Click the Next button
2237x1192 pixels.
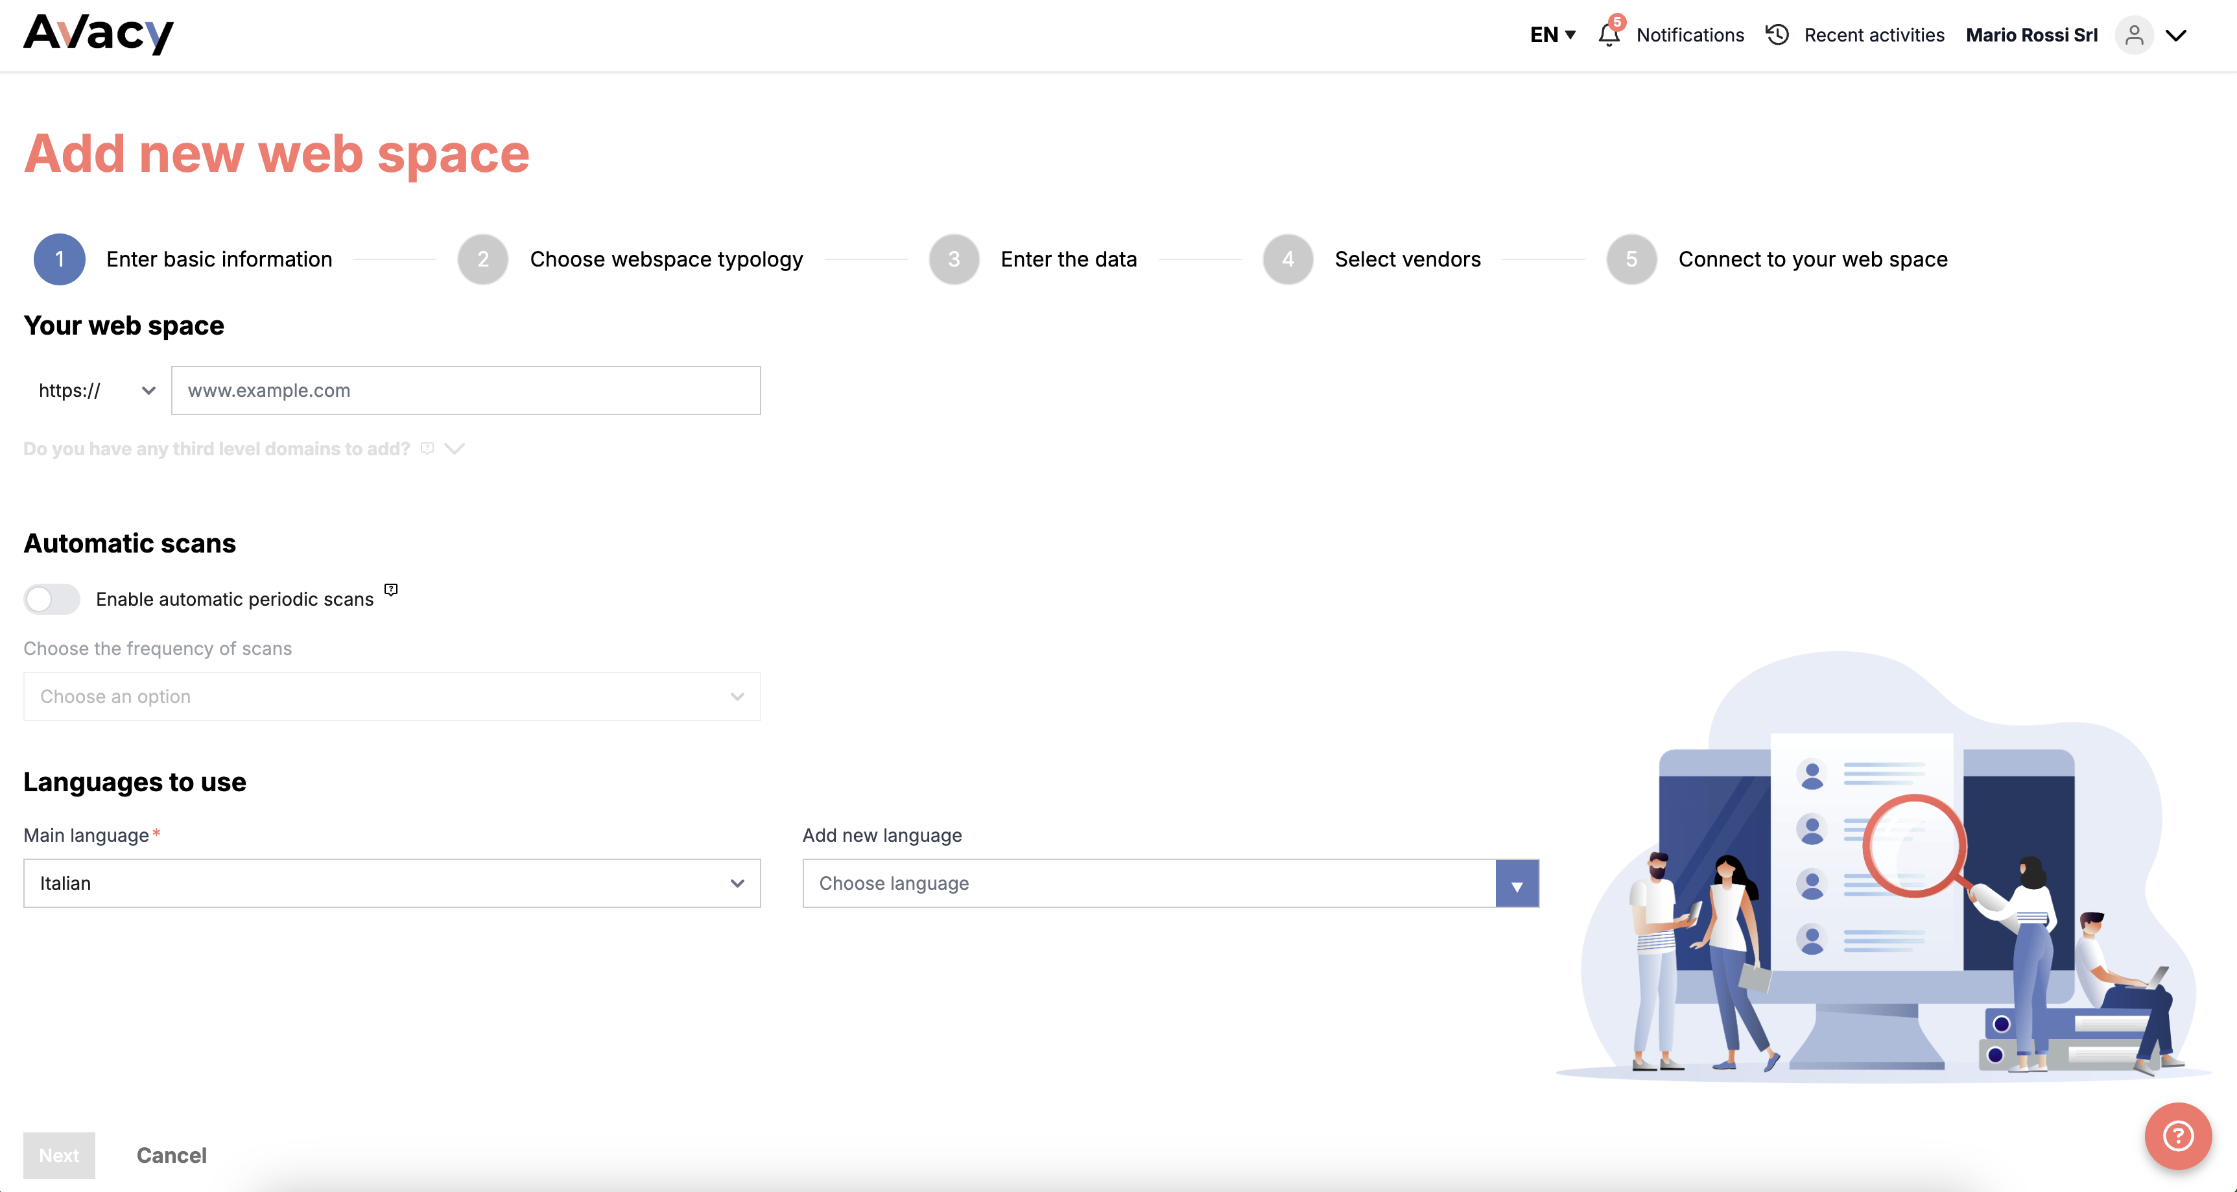(x=59, y=1156)
